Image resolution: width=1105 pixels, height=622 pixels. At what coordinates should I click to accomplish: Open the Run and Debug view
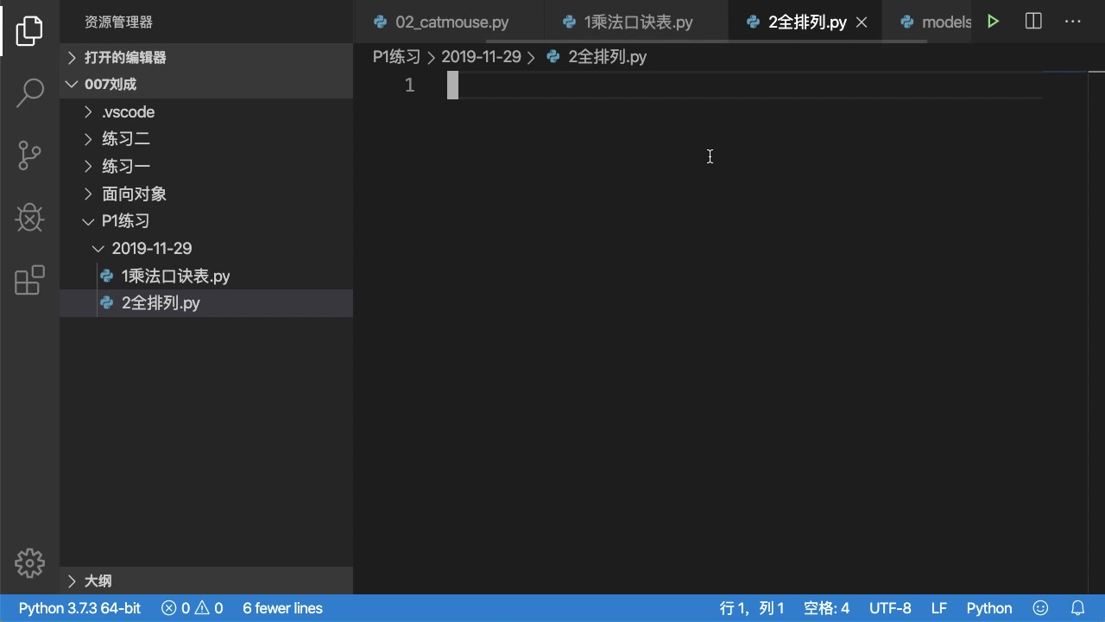coord(29,218)
